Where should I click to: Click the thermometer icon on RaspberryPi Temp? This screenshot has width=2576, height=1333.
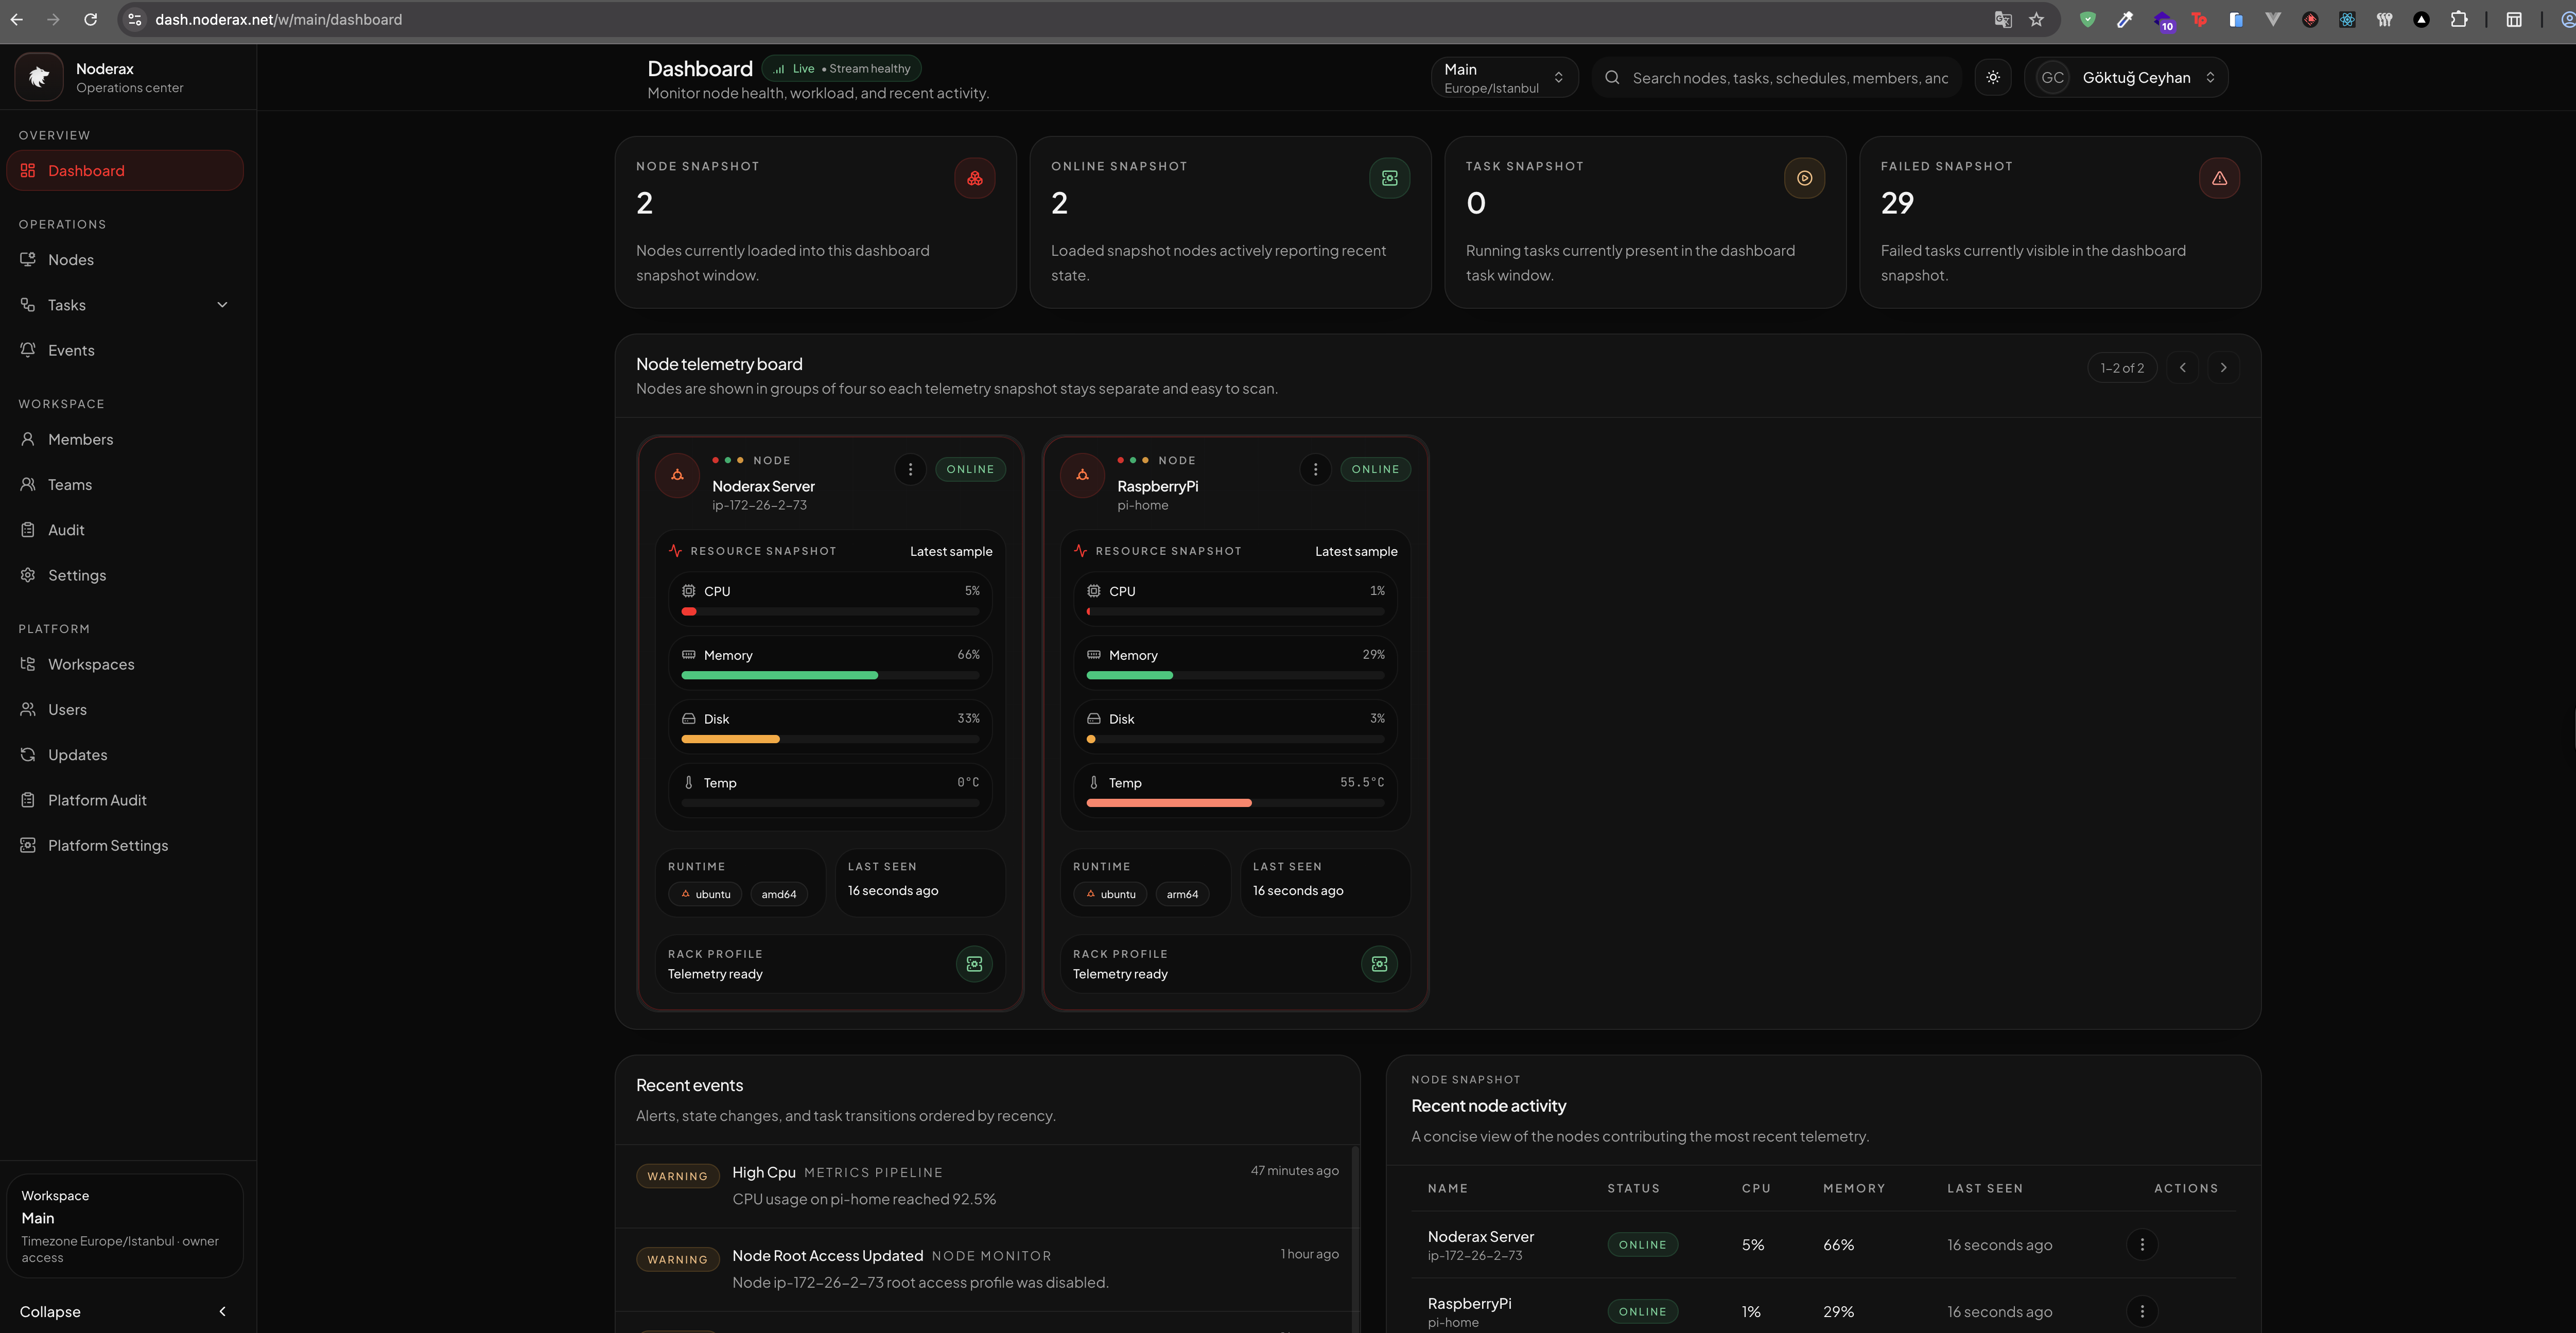pos(1093,783)
